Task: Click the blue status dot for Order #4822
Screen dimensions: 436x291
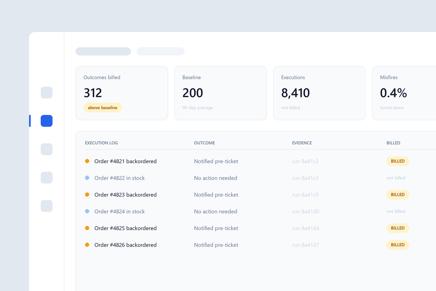Action: 87,178
